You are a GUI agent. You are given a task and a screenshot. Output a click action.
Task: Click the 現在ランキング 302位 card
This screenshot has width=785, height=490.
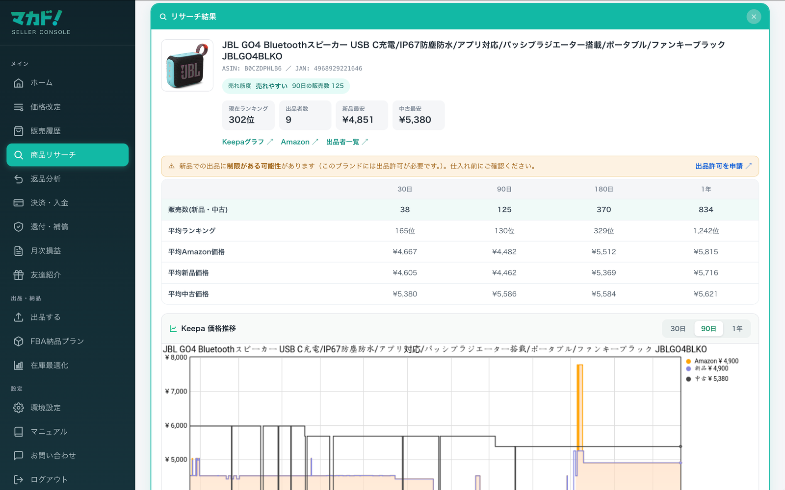[x=248, y=115]
